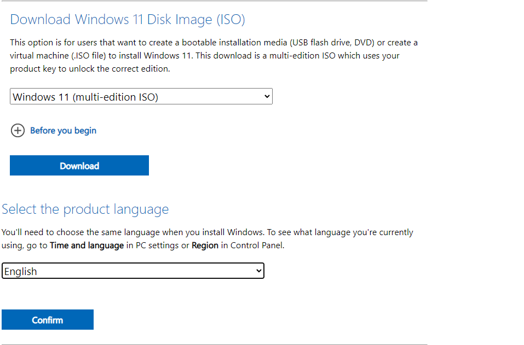Click the sentence starting 'You'll need to choose'
This screenshot has height=345, width=524.
(x=207, y=232)
